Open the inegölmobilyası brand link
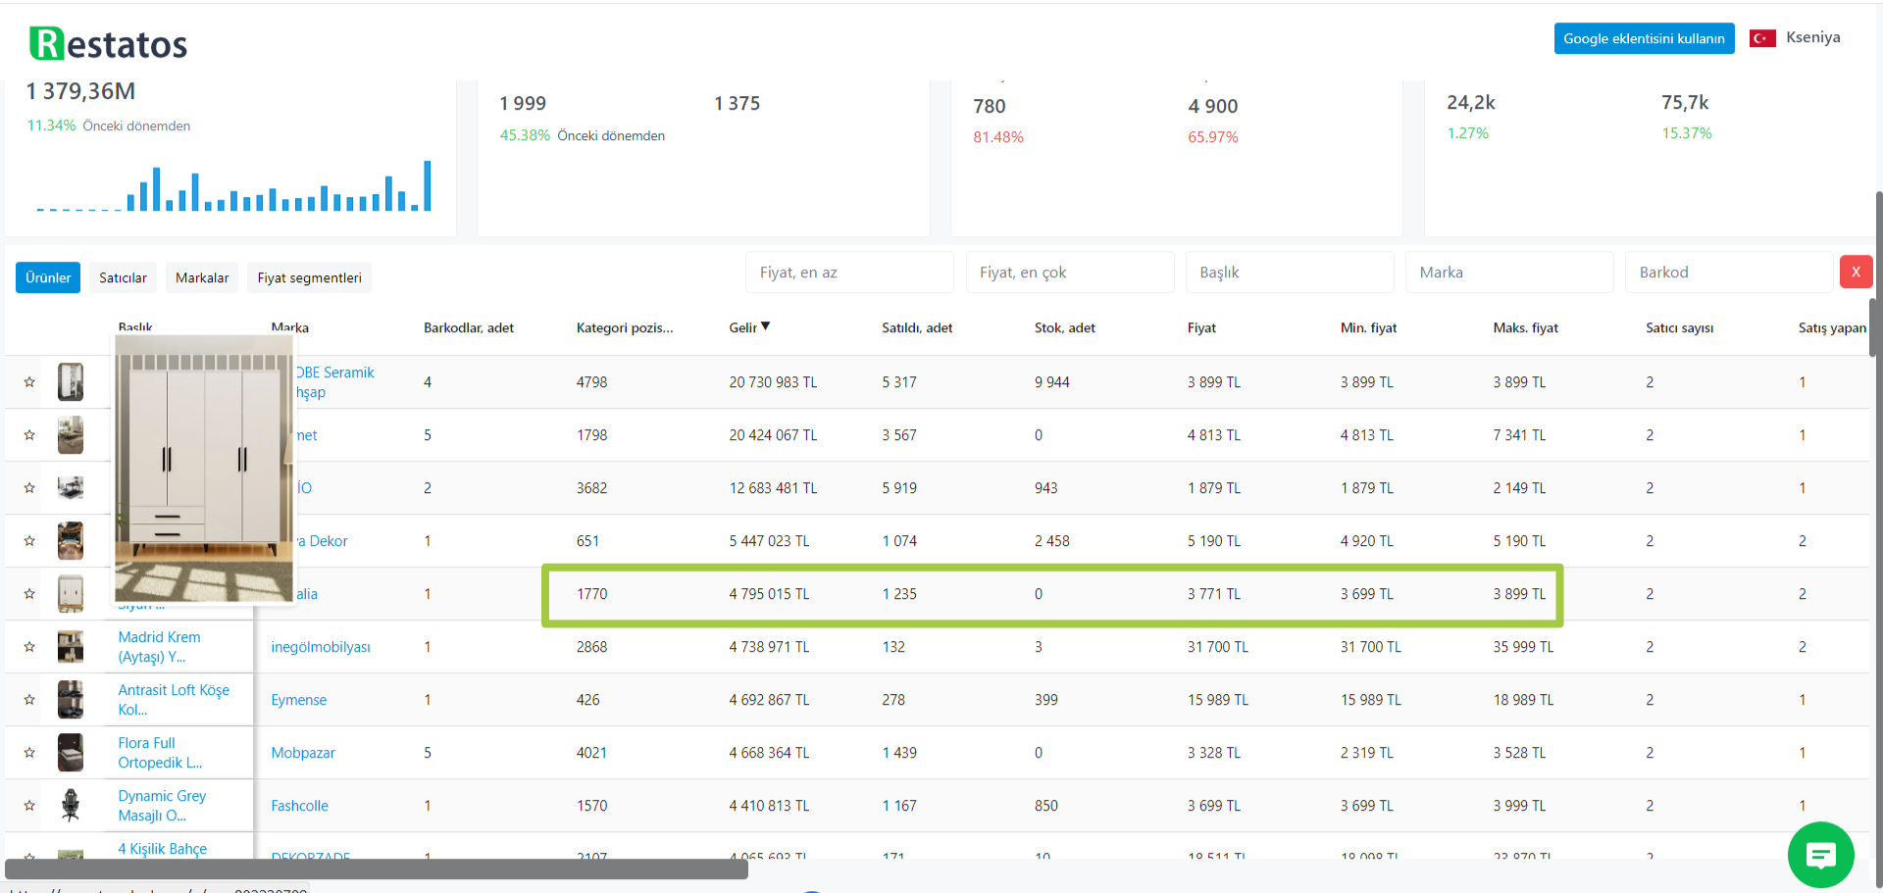The width and height of the screenshot is (1883, 893). click(x=321, y=647)
